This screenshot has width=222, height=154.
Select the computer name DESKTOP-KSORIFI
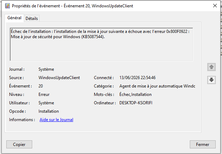point(136,103)
